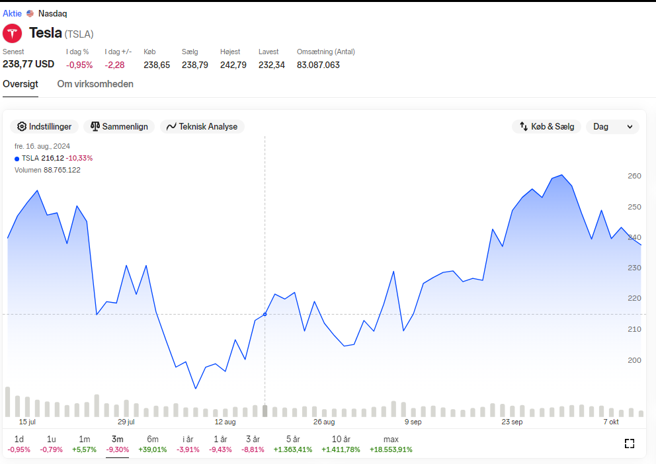
Task: Select the 10 år time range
Action: [x=341, y=444]
